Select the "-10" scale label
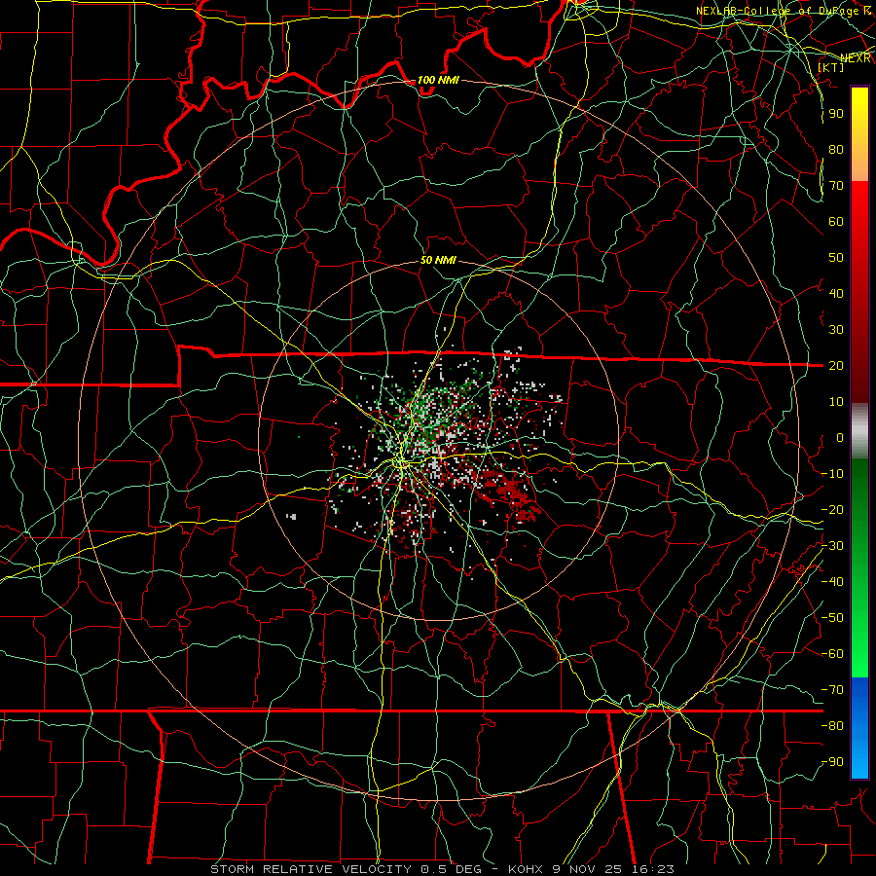The width and height of the screenshot is (876, 876). click(832, 474)
